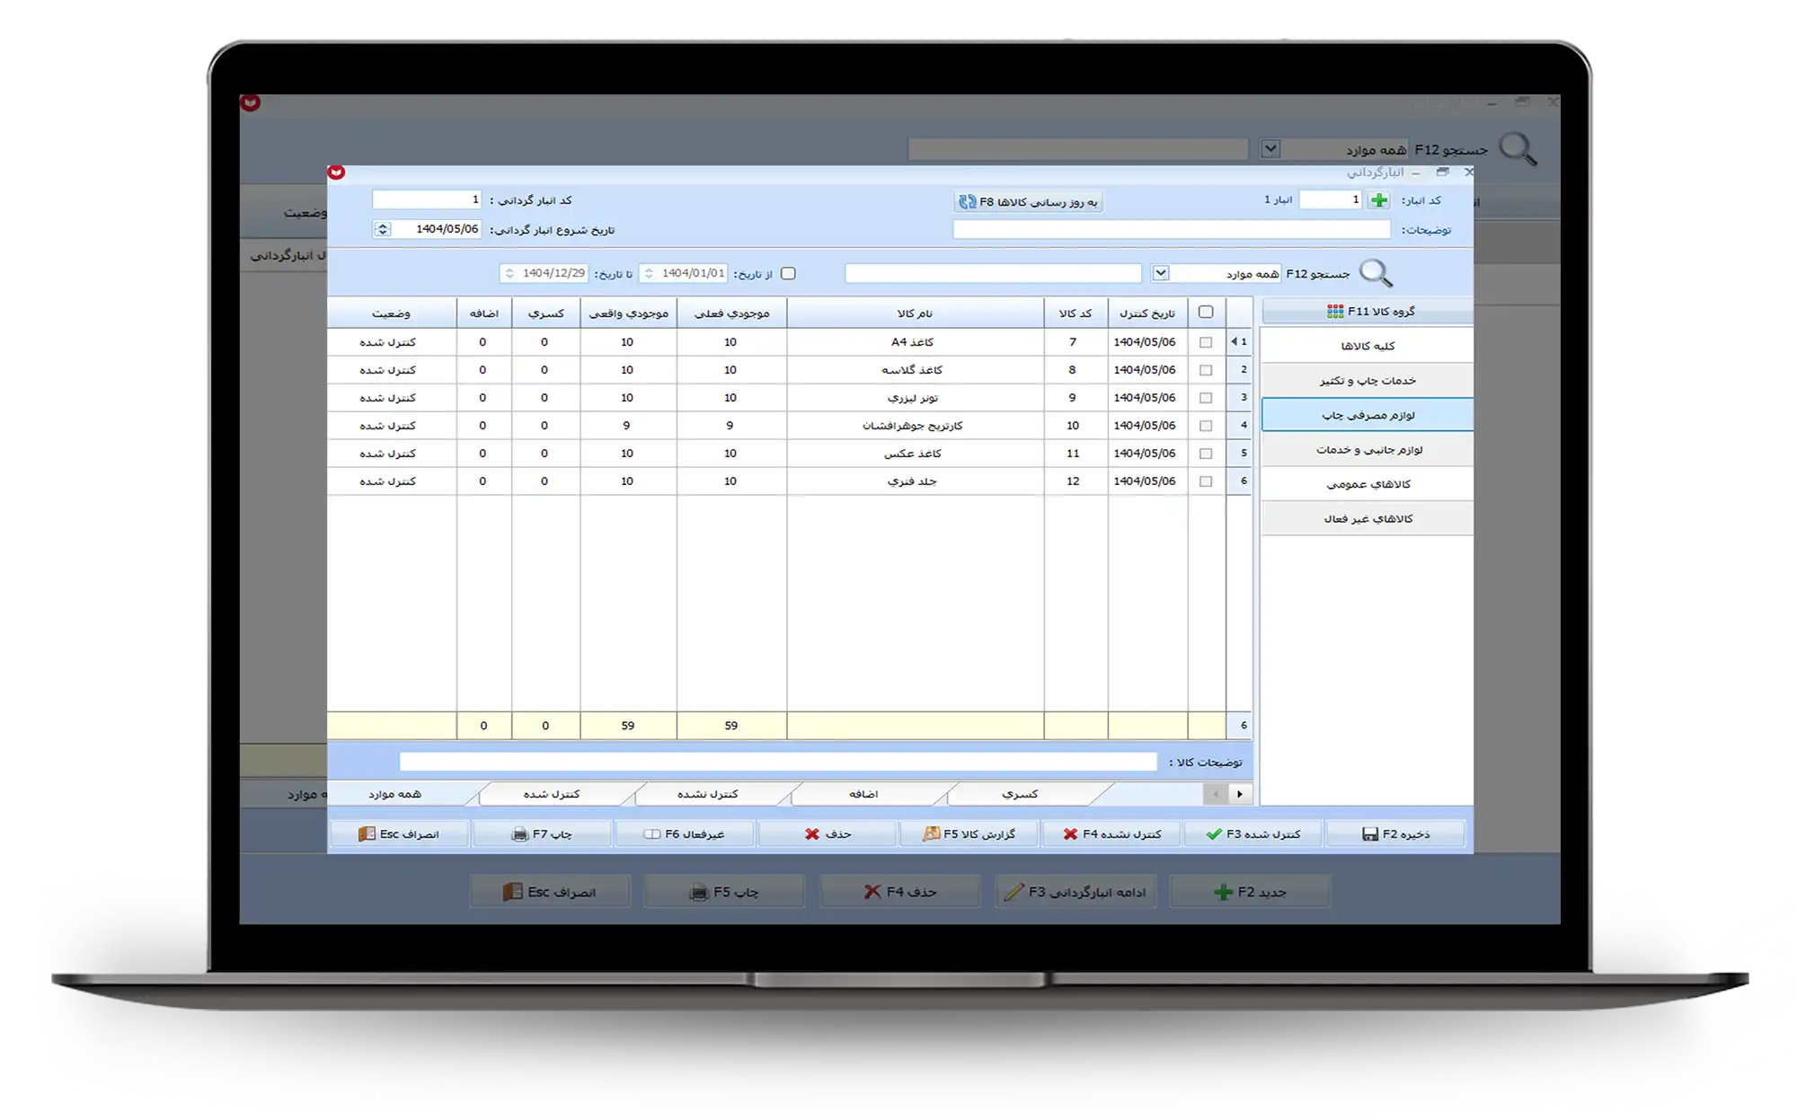
Task: Click the search text field in the dialog
Action: pyautogui.click(x=993, y=273)
